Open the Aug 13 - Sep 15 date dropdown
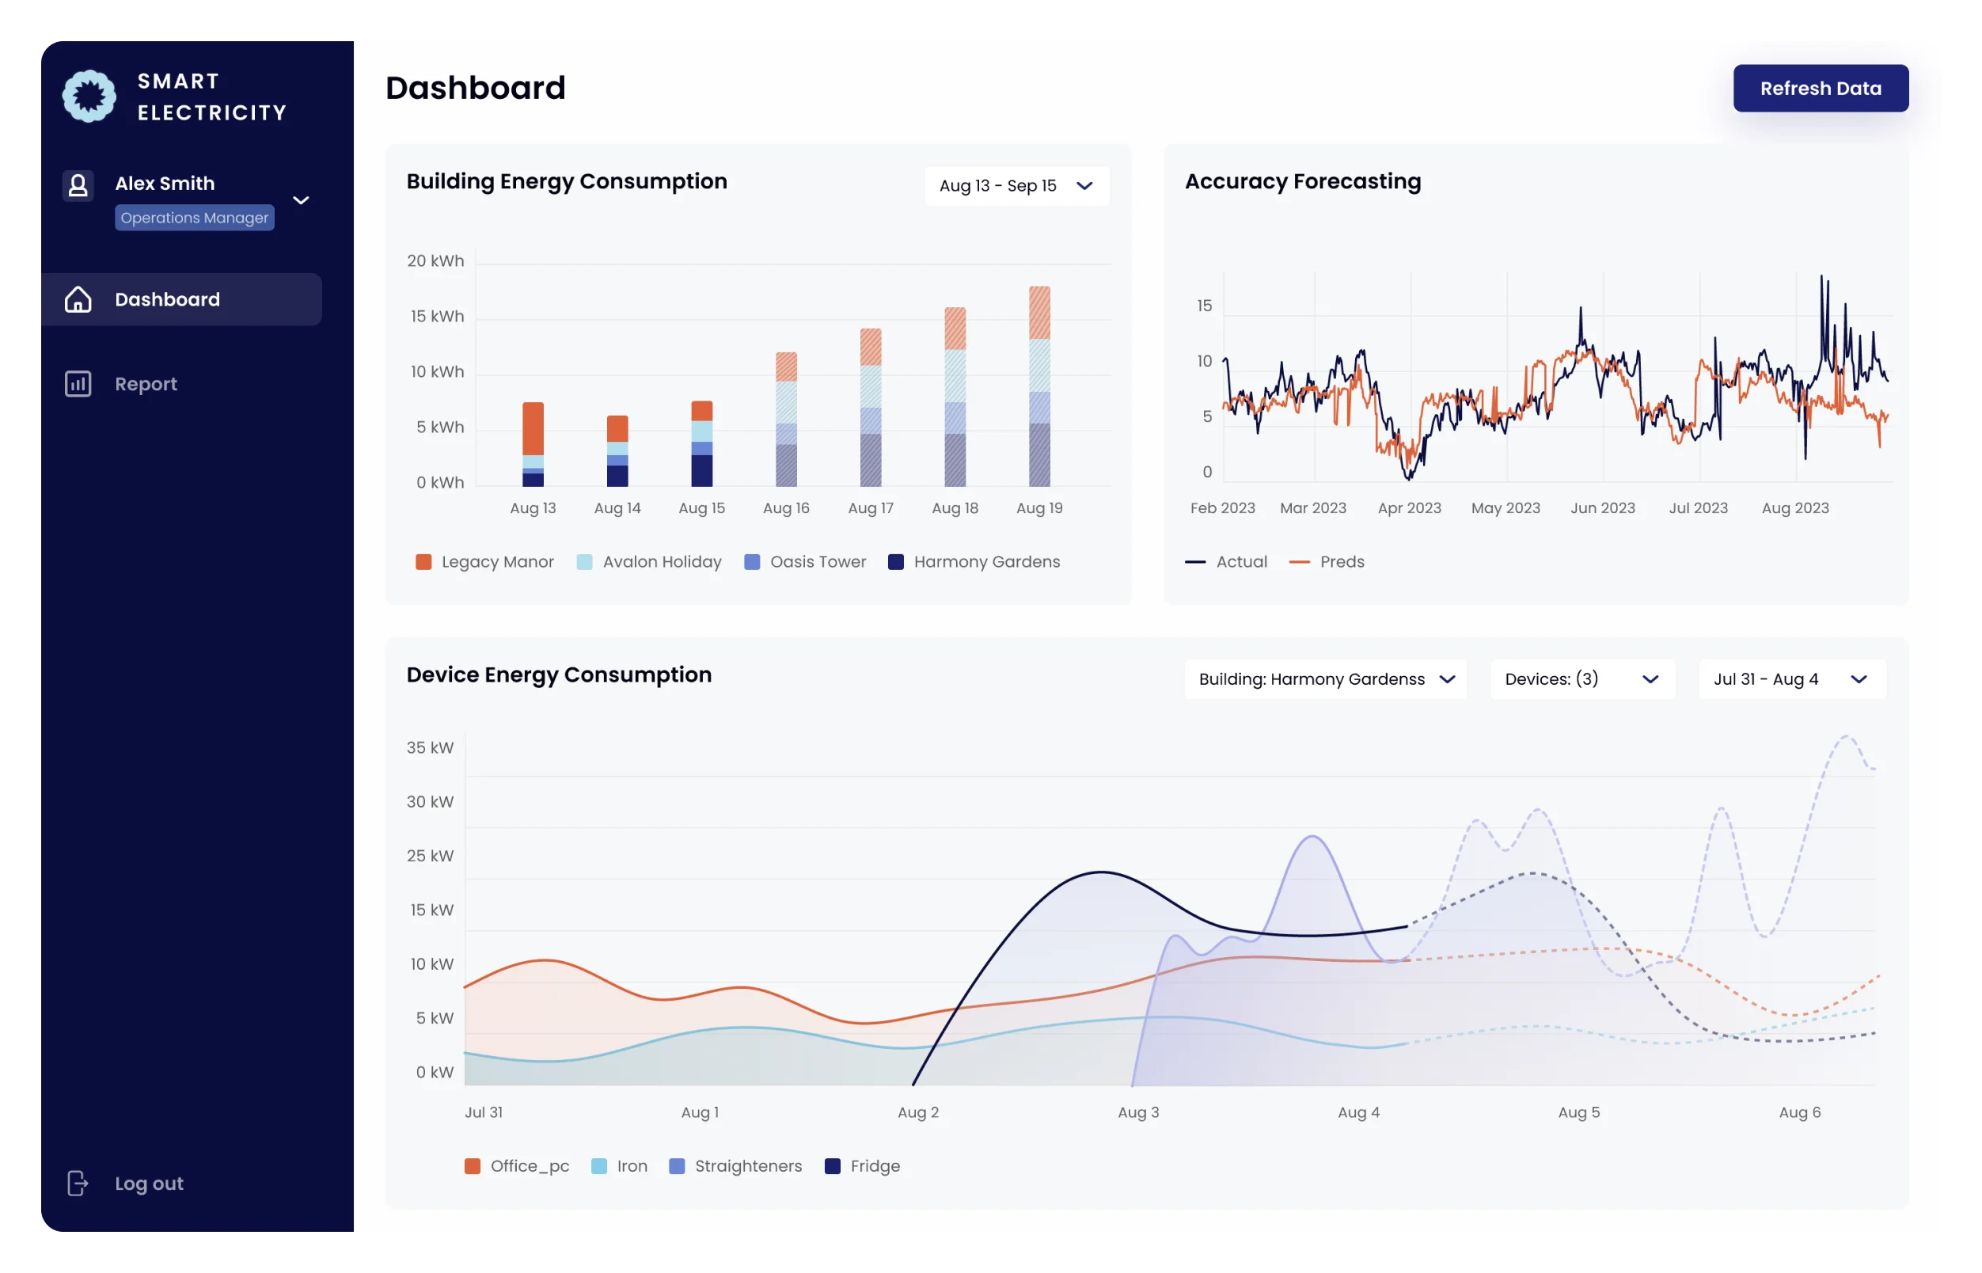This screenshot has height=1273, width=1982. (1016, 185)
